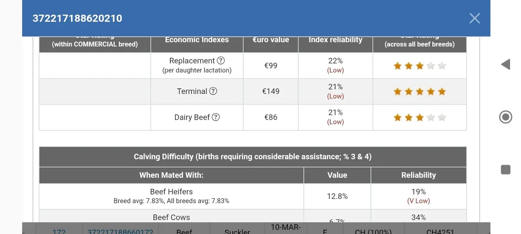Open help for Terminal index
521x234 pixels.
click(x=213, y=91)
